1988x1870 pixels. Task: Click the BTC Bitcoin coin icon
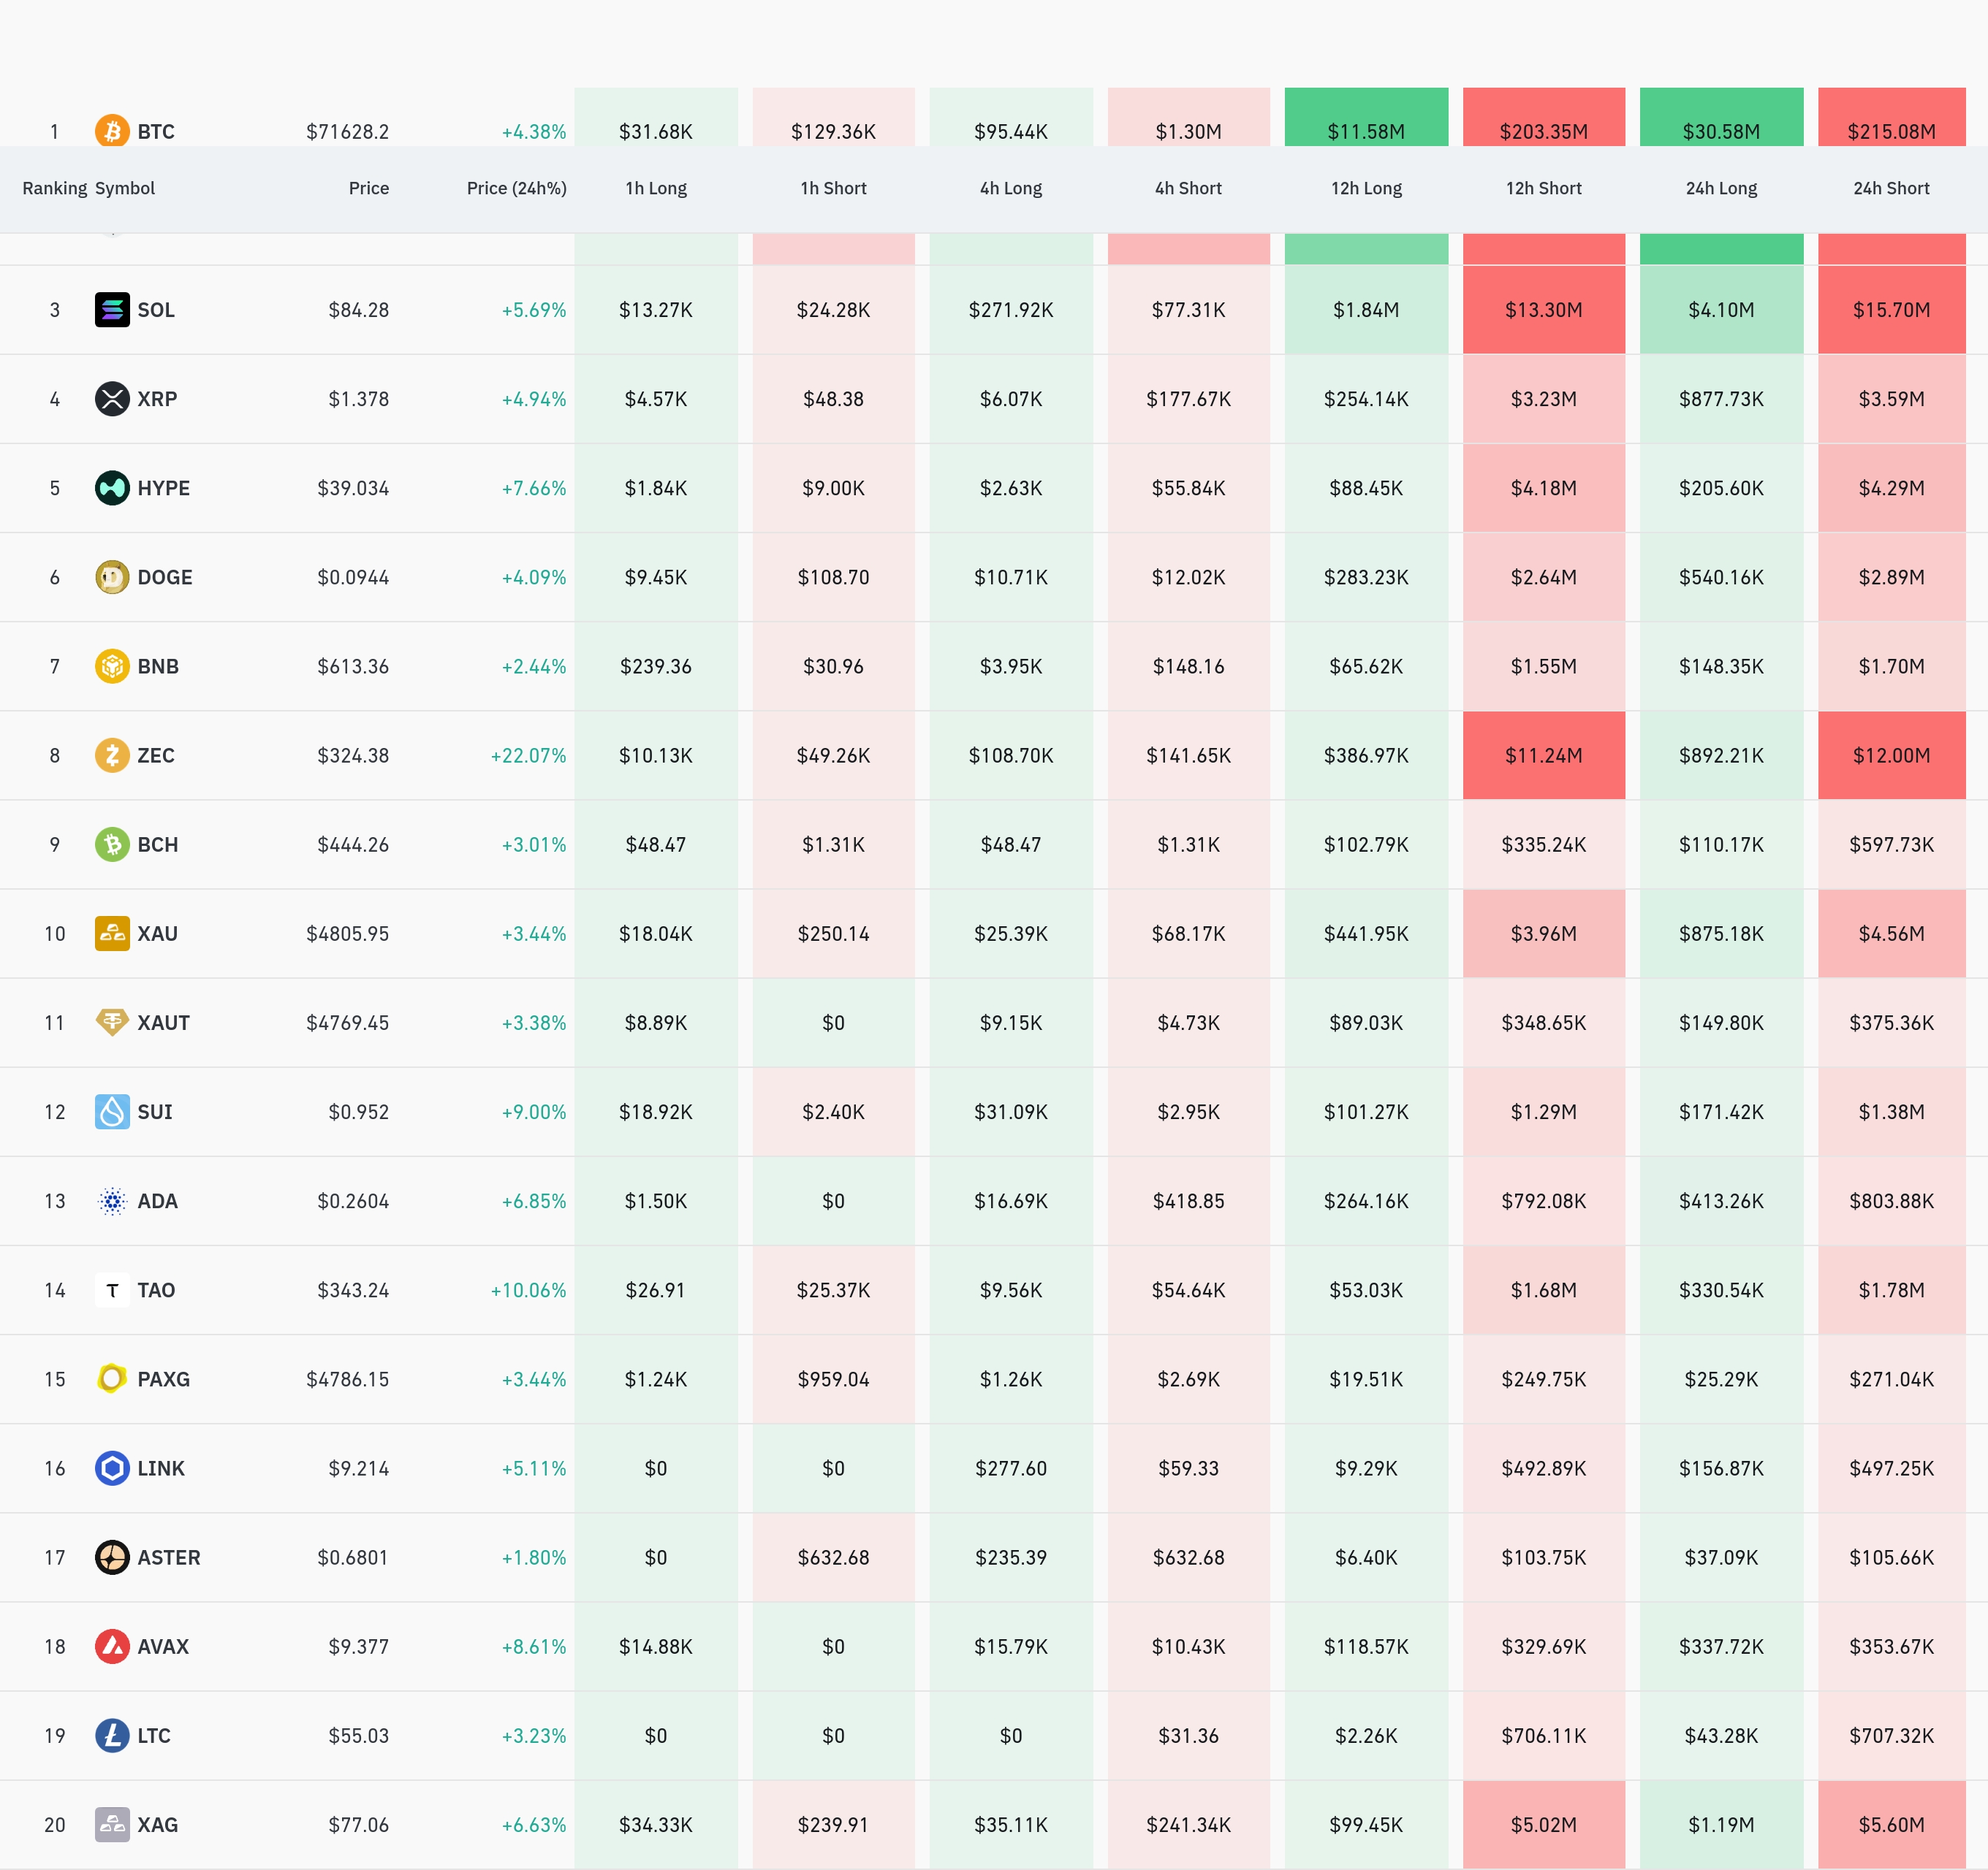click(112, 131)
